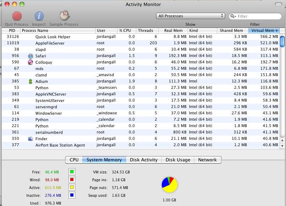Open the Network tab
The image size is (286, 206).
pos(207,160)
